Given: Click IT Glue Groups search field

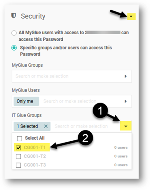Looking at the screenshot, I should coord(85,126).
